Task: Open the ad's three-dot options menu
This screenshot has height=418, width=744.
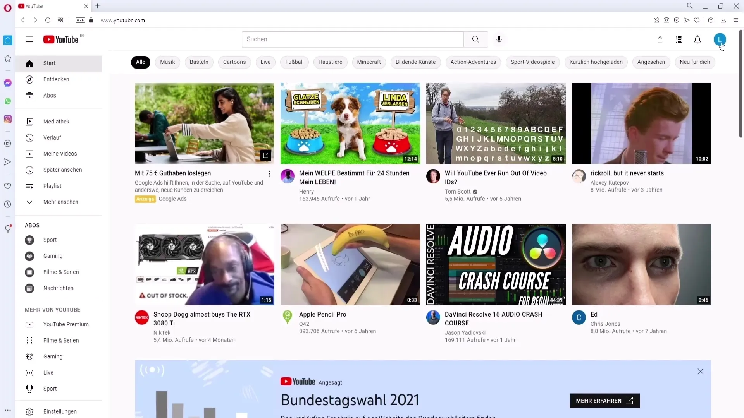Action: point(270,174)
